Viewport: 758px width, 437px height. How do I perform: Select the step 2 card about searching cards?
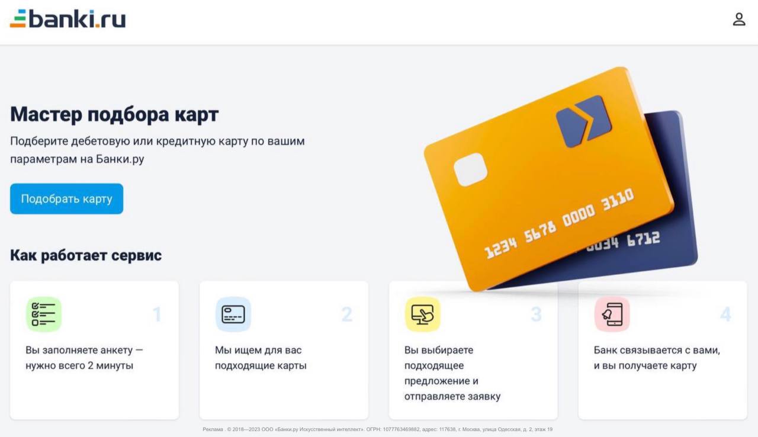coord(284,350)
